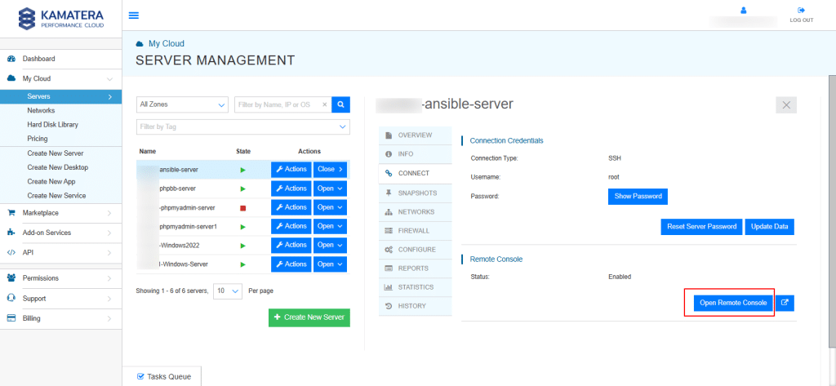Click the Kamatera logo
836x386 pixels.
click(x=60, y=19)
